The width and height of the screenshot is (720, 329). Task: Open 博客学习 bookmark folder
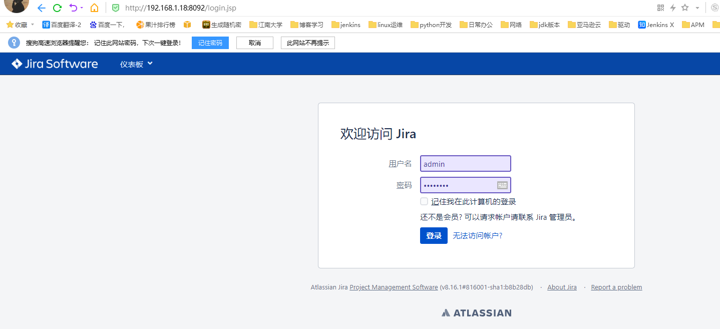307,25
